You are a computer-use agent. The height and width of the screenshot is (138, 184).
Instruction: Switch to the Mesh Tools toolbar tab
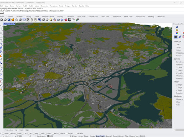point(128,16)
